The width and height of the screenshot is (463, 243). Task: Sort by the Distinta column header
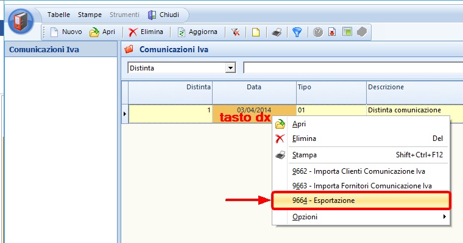click(x=171, y=92)
